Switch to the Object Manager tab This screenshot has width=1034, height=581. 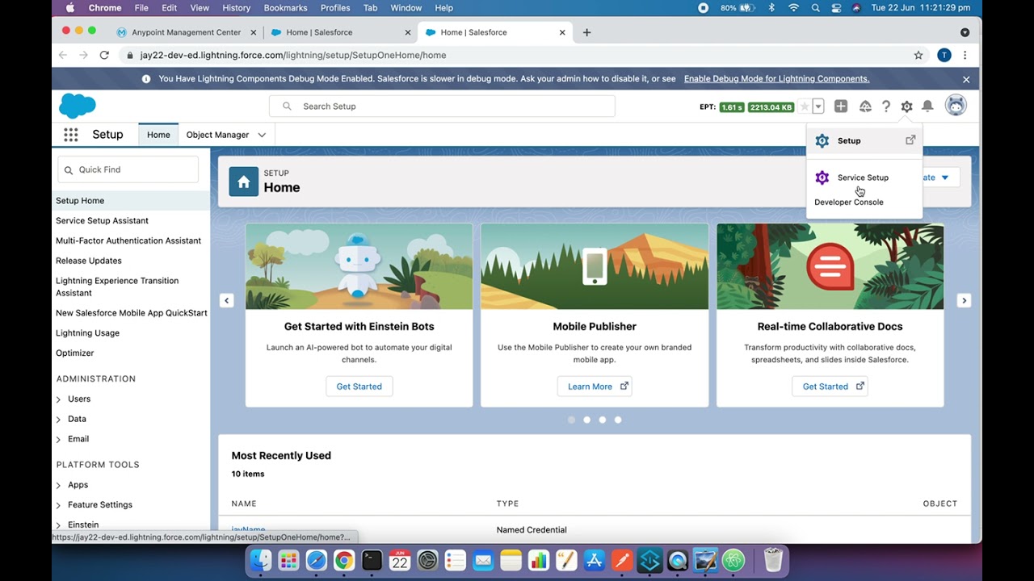(217, 135)
